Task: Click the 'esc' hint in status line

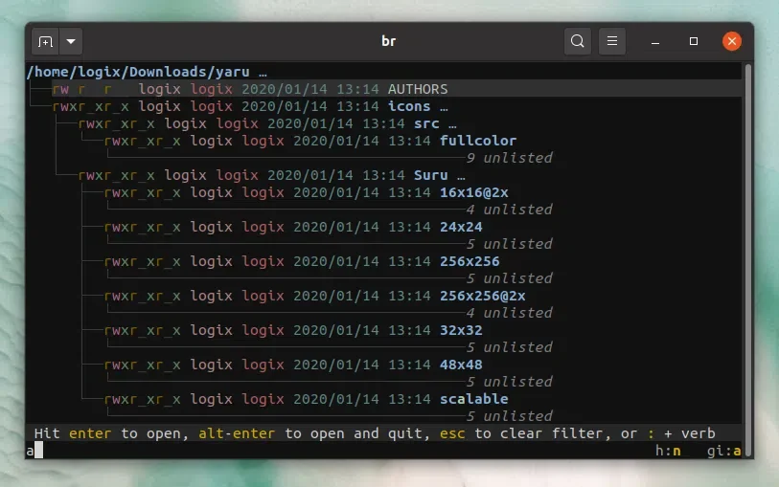Action: (x=452, y=433)
